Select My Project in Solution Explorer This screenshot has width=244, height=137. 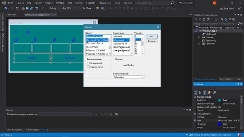tap(211, 34)
